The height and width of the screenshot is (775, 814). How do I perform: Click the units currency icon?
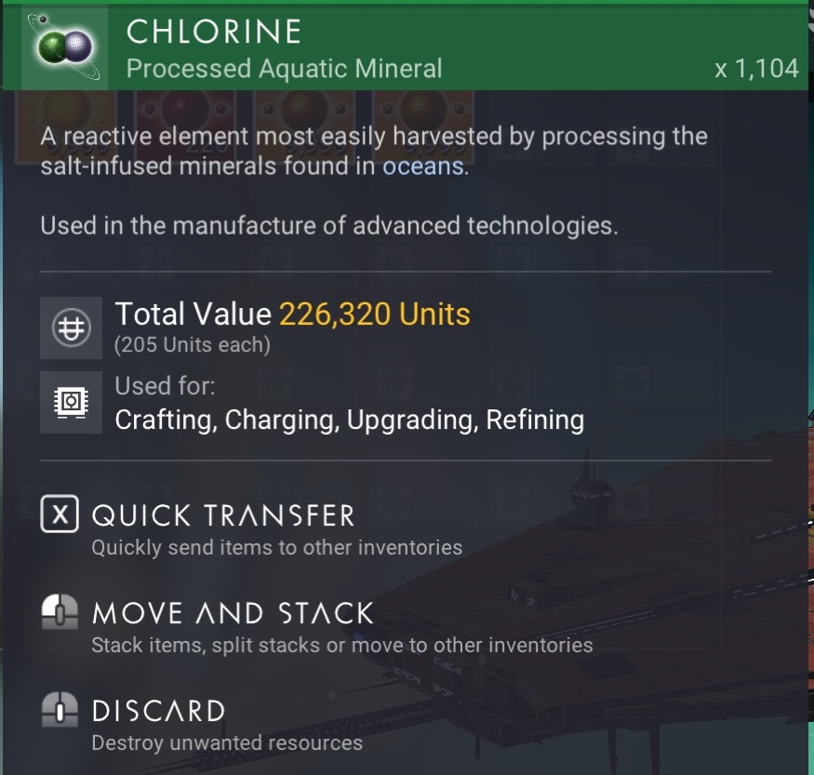click(x=71, y=327)
